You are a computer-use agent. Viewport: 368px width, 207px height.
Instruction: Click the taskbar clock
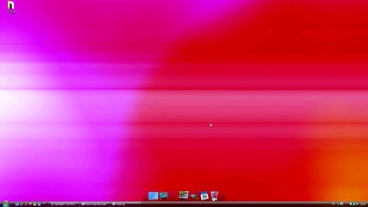363,204
